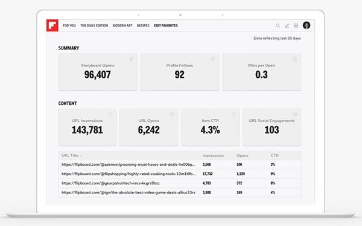Click the red Flipboard logo
Image resolution: width=362 pixels, height=226 pixels.
[52, 25]
